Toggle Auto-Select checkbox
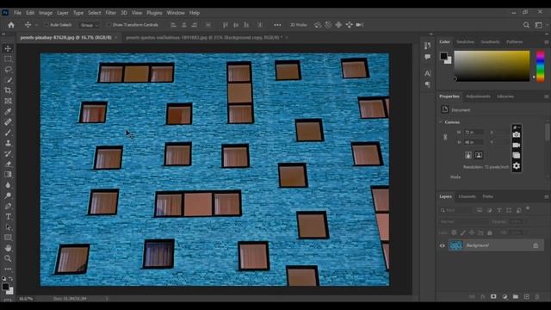 click(x=46, y=25)
